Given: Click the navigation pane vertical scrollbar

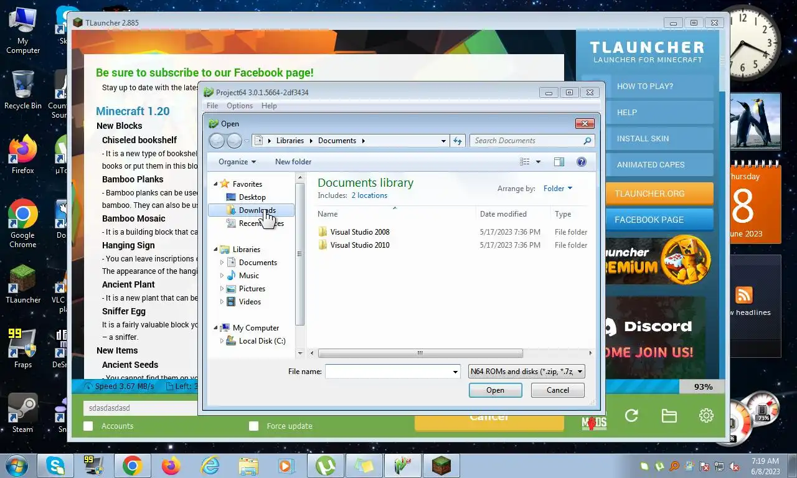Looking at the screenshot, I should [299, 254].
